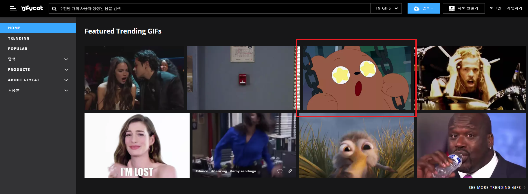Image resolution: width=528 pixels, height=194 pixels.
Task: Click the #dance tag
Action: pyautogui.click(x=202, y=171)
